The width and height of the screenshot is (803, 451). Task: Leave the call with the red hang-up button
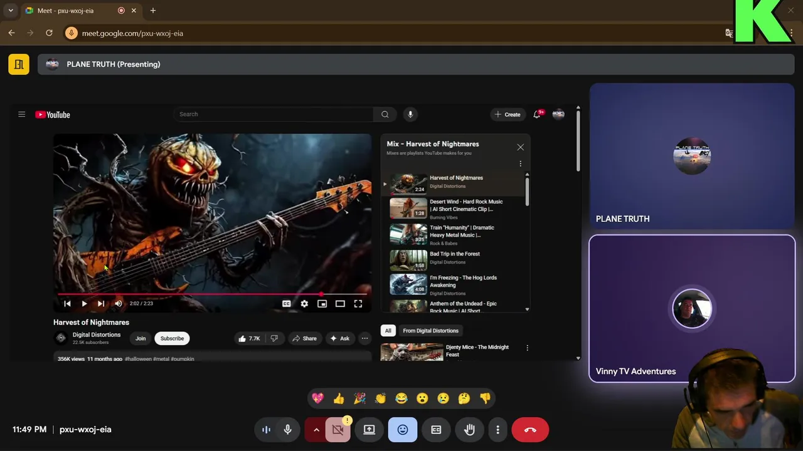530,430
